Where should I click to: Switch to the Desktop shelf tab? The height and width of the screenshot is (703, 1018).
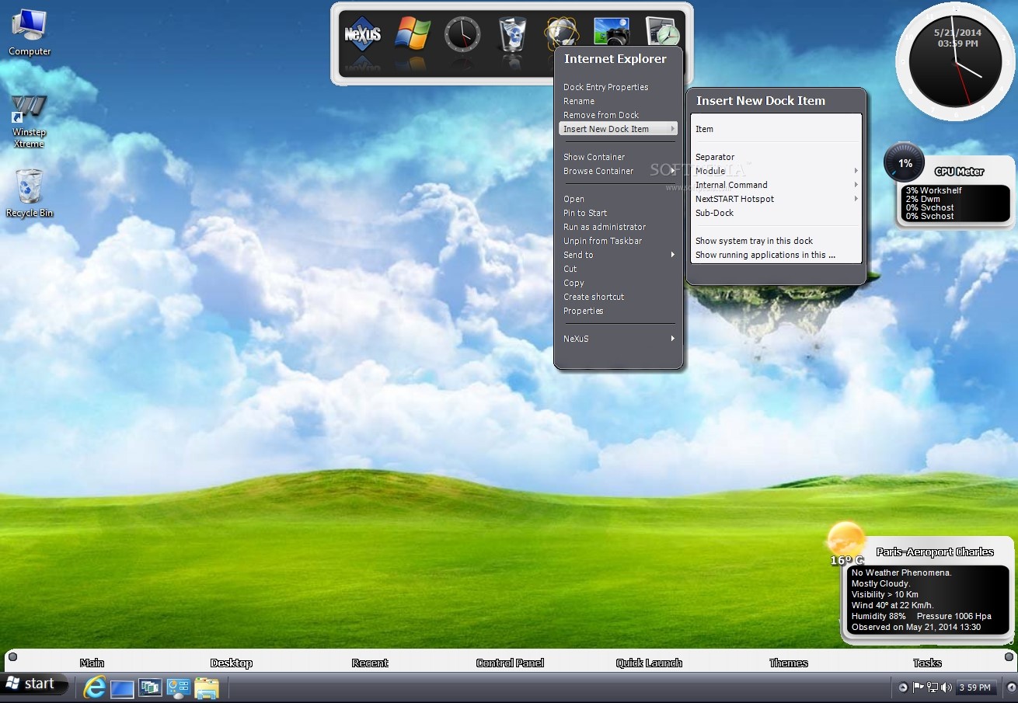point(232,663)
